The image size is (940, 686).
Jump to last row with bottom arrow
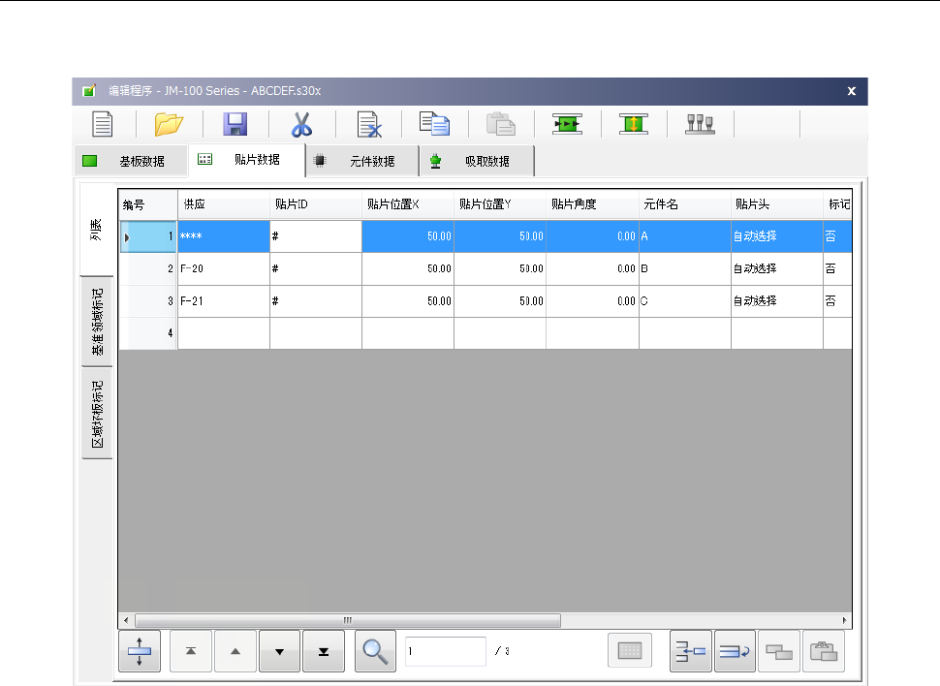click(x=324, y=651)
